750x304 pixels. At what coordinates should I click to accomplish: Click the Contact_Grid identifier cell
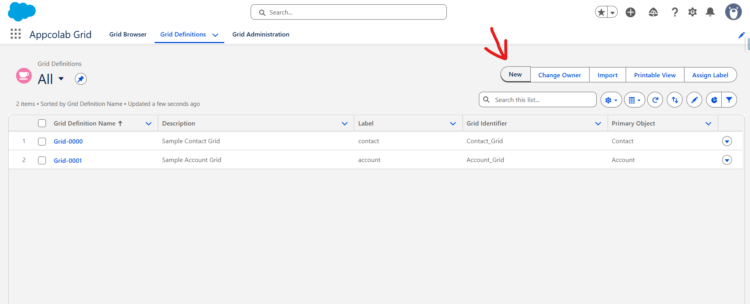coord(484,141)
